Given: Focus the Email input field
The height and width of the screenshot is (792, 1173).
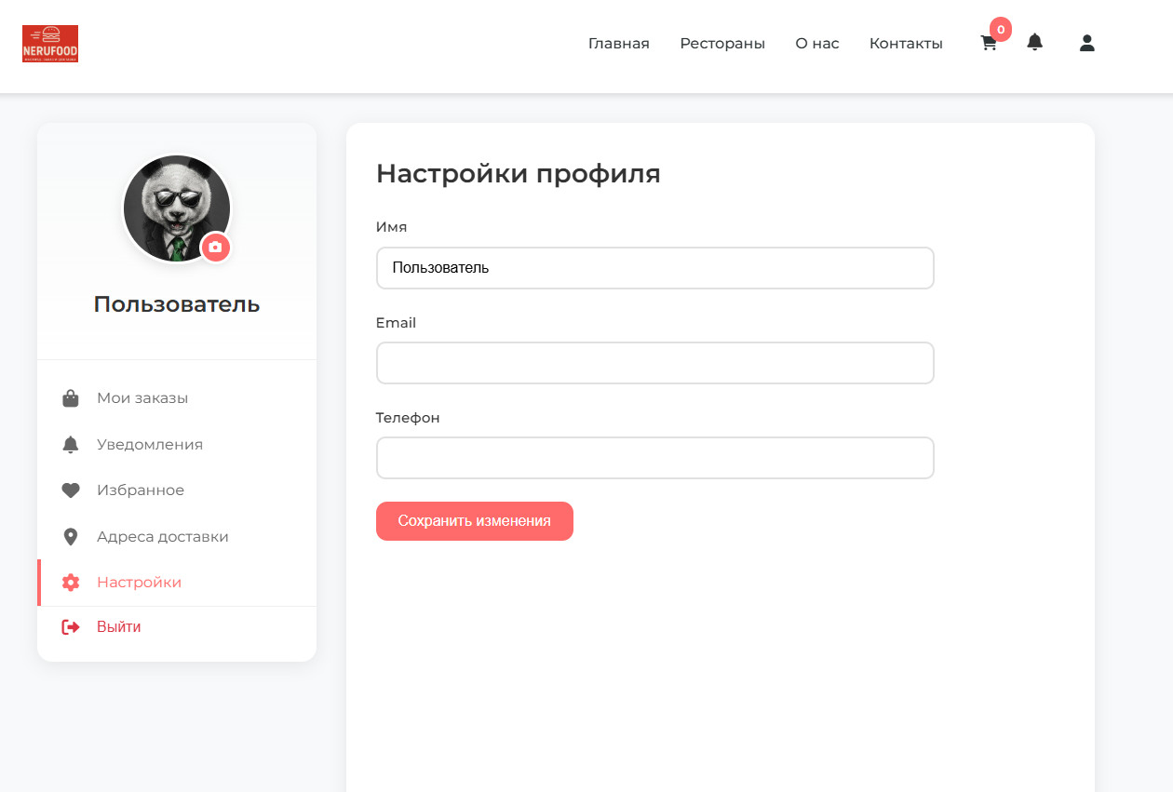Looking at the screenshot, I should (x=655, y=363).
